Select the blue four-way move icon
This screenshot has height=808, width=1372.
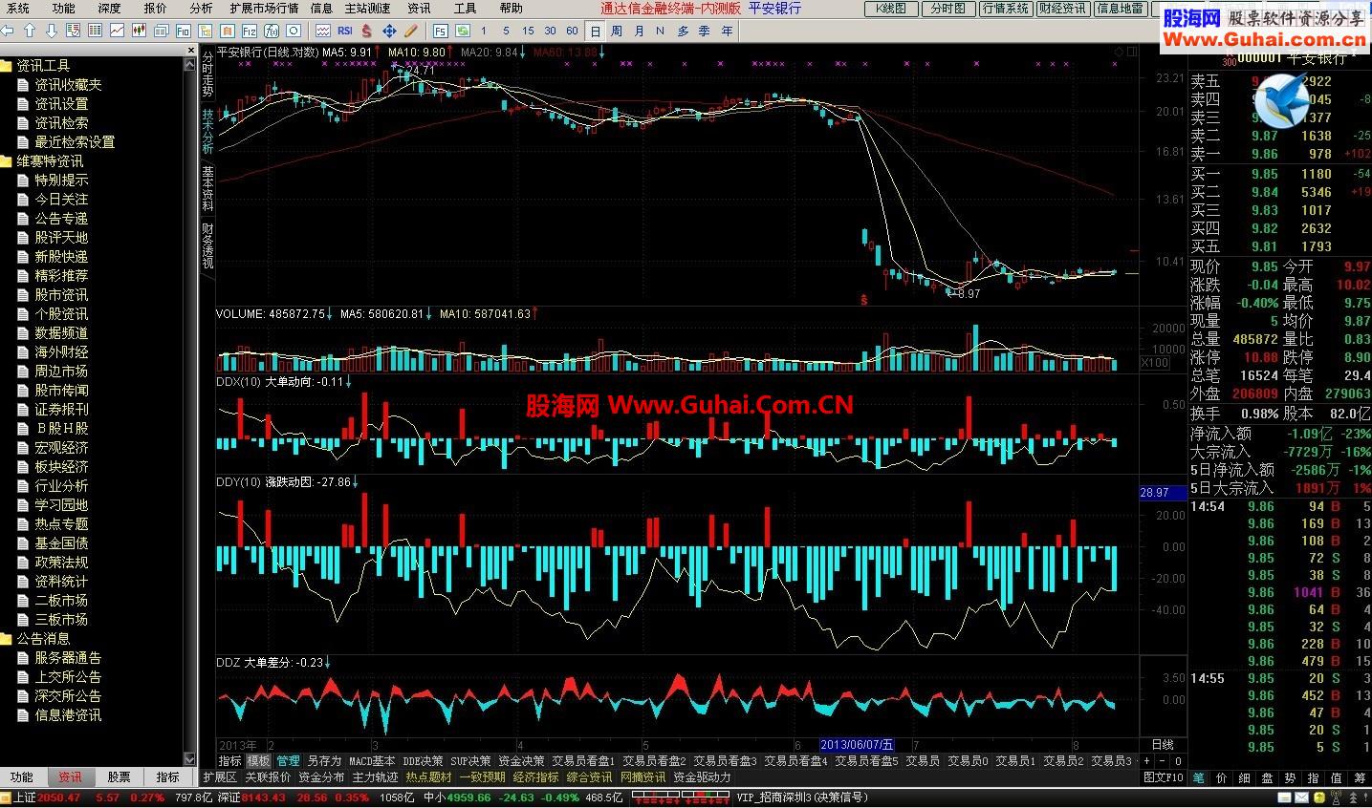(x=389, y=31)
